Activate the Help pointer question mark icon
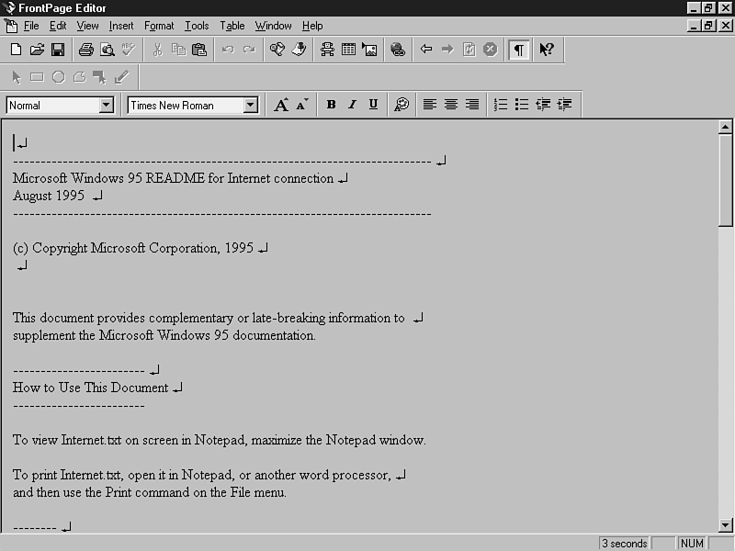Screen dimensions: 735x551 (x=547, y=50)
